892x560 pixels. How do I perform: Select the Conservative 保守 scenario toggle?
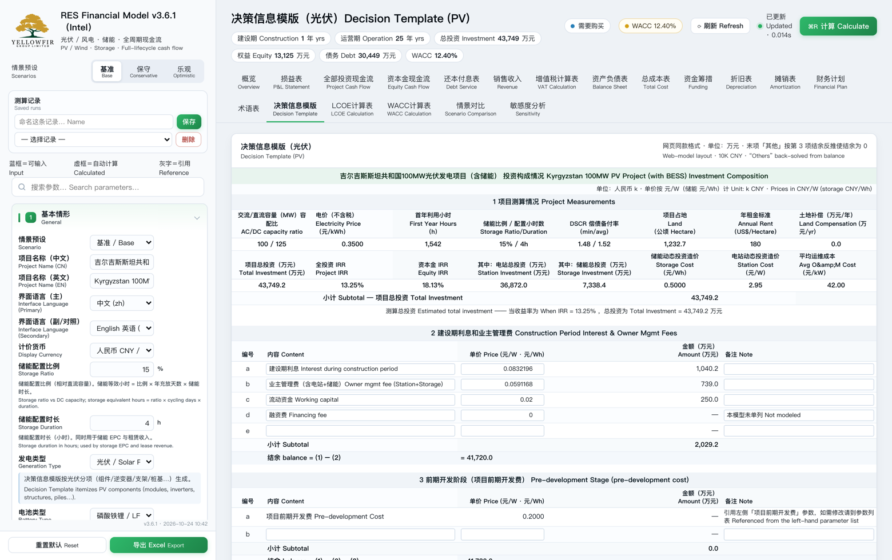pos(144,71)
